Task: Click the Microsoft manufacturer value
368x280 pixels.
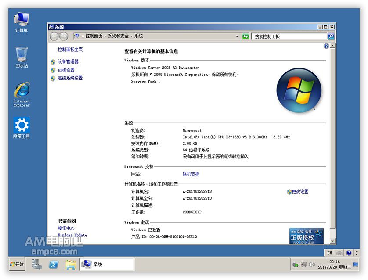Action: [x=192, y=130]
